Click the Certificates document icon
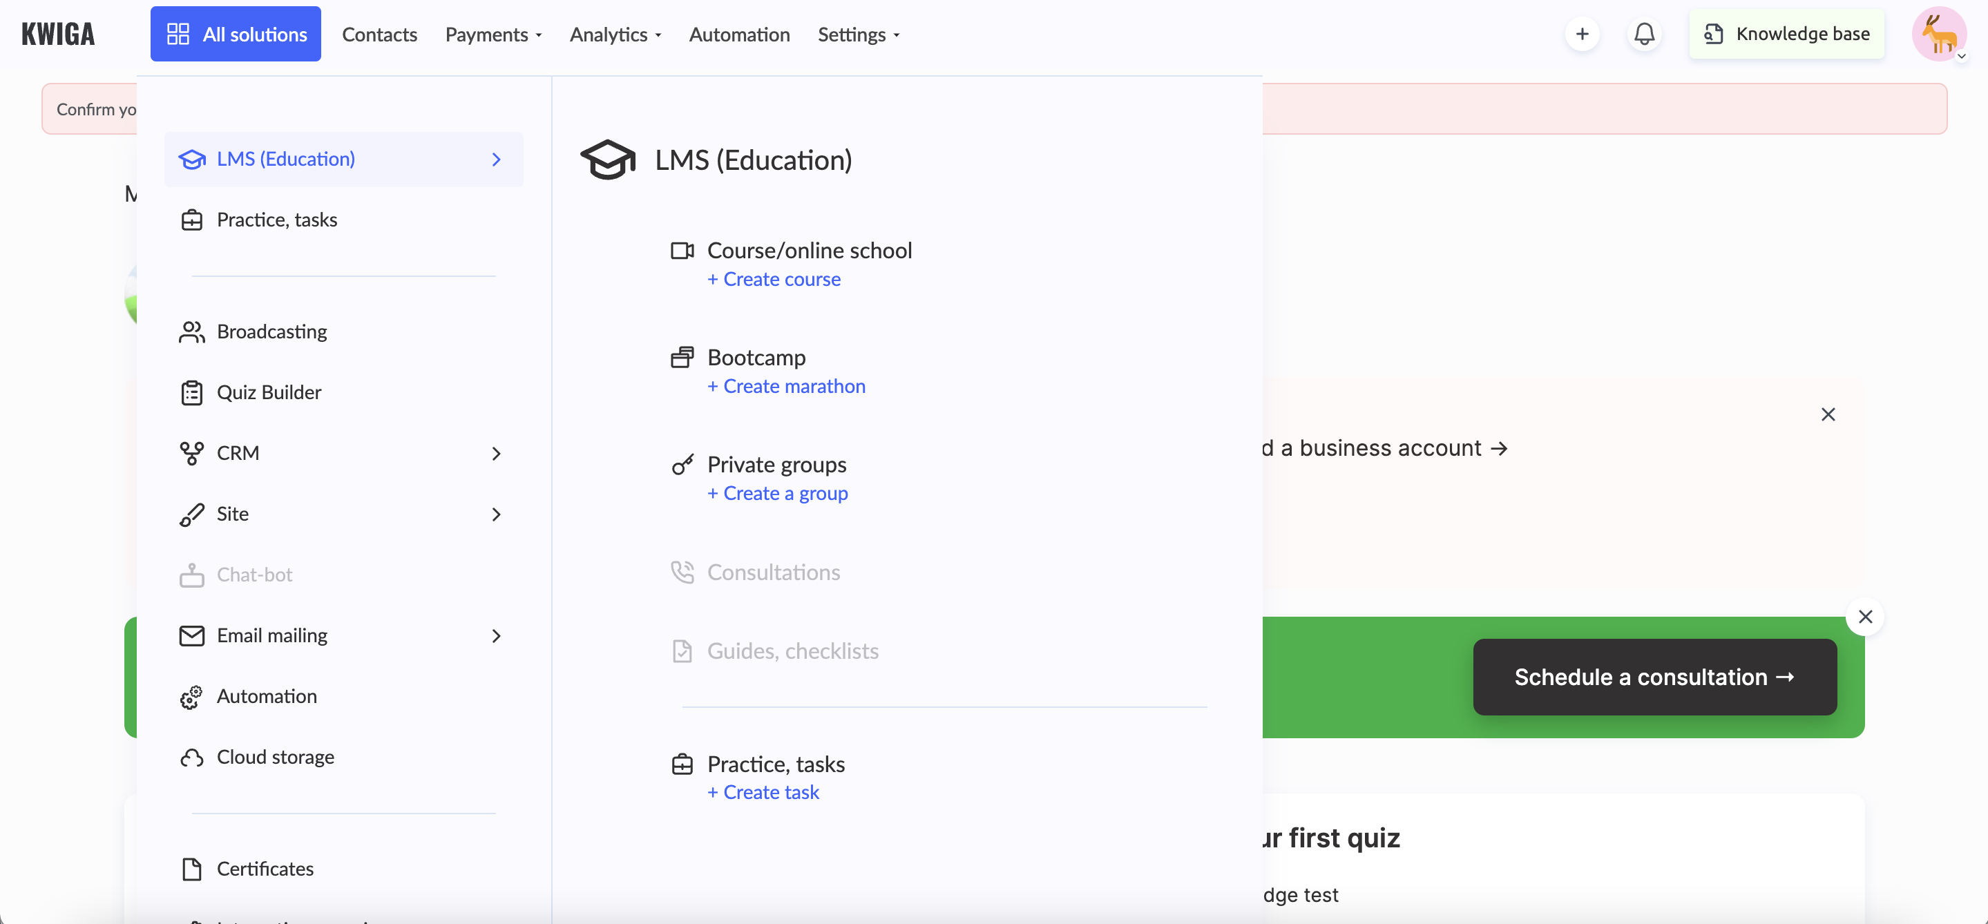 coord(191,868)
